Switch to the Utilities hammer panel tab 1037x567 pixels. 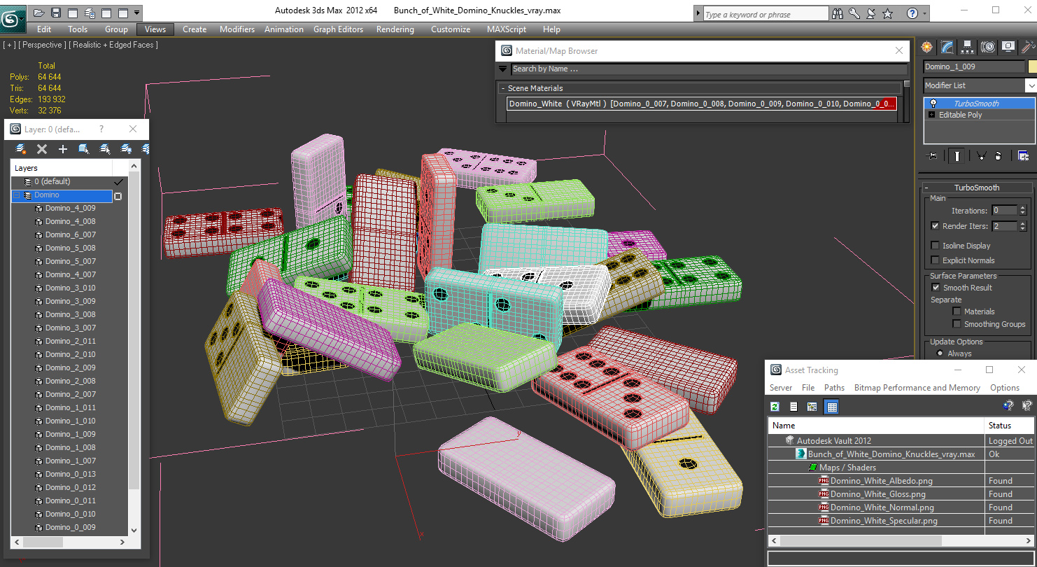click(x=1028, y=47)
